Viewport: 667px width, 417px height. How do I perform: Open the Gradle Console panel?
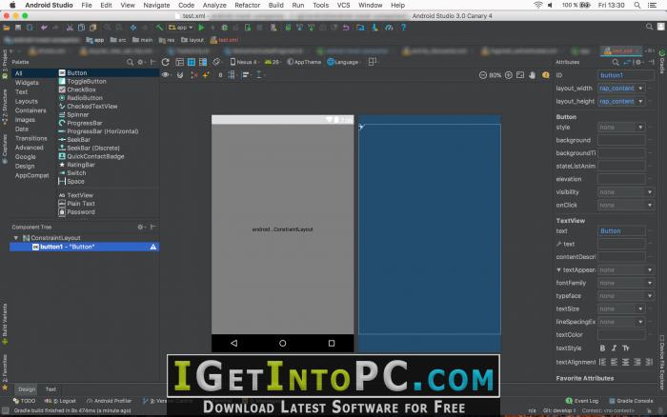[x=631, y=401]
